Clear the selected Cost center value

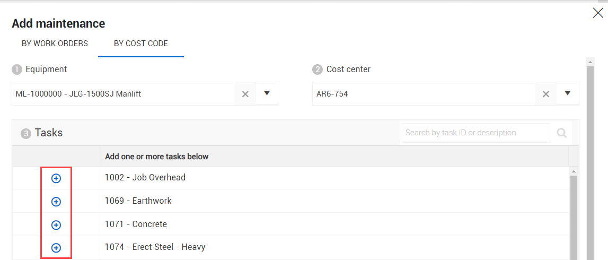click(x=546, y=94)
